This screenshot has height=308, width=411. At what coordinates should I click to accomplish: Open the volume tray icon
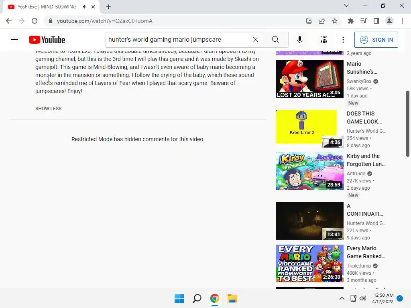click(363, 298)
